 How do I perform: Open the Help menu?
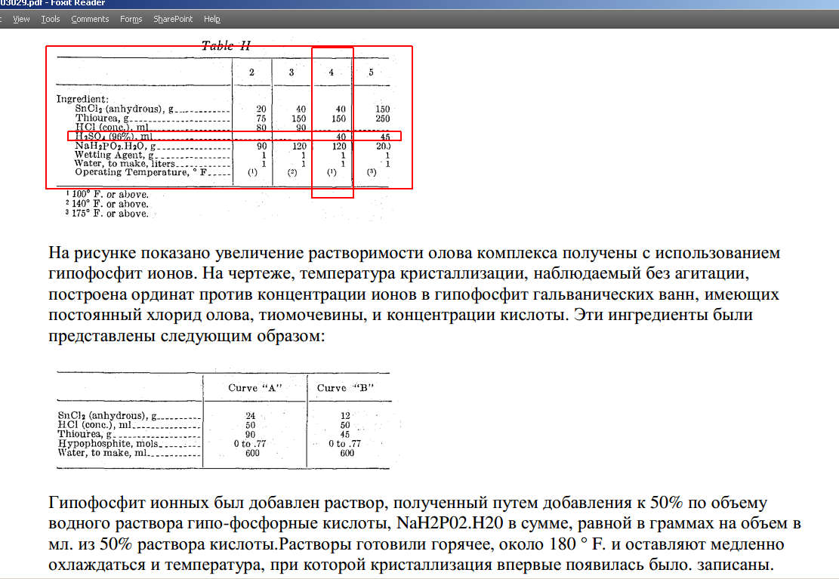point(212,20)
